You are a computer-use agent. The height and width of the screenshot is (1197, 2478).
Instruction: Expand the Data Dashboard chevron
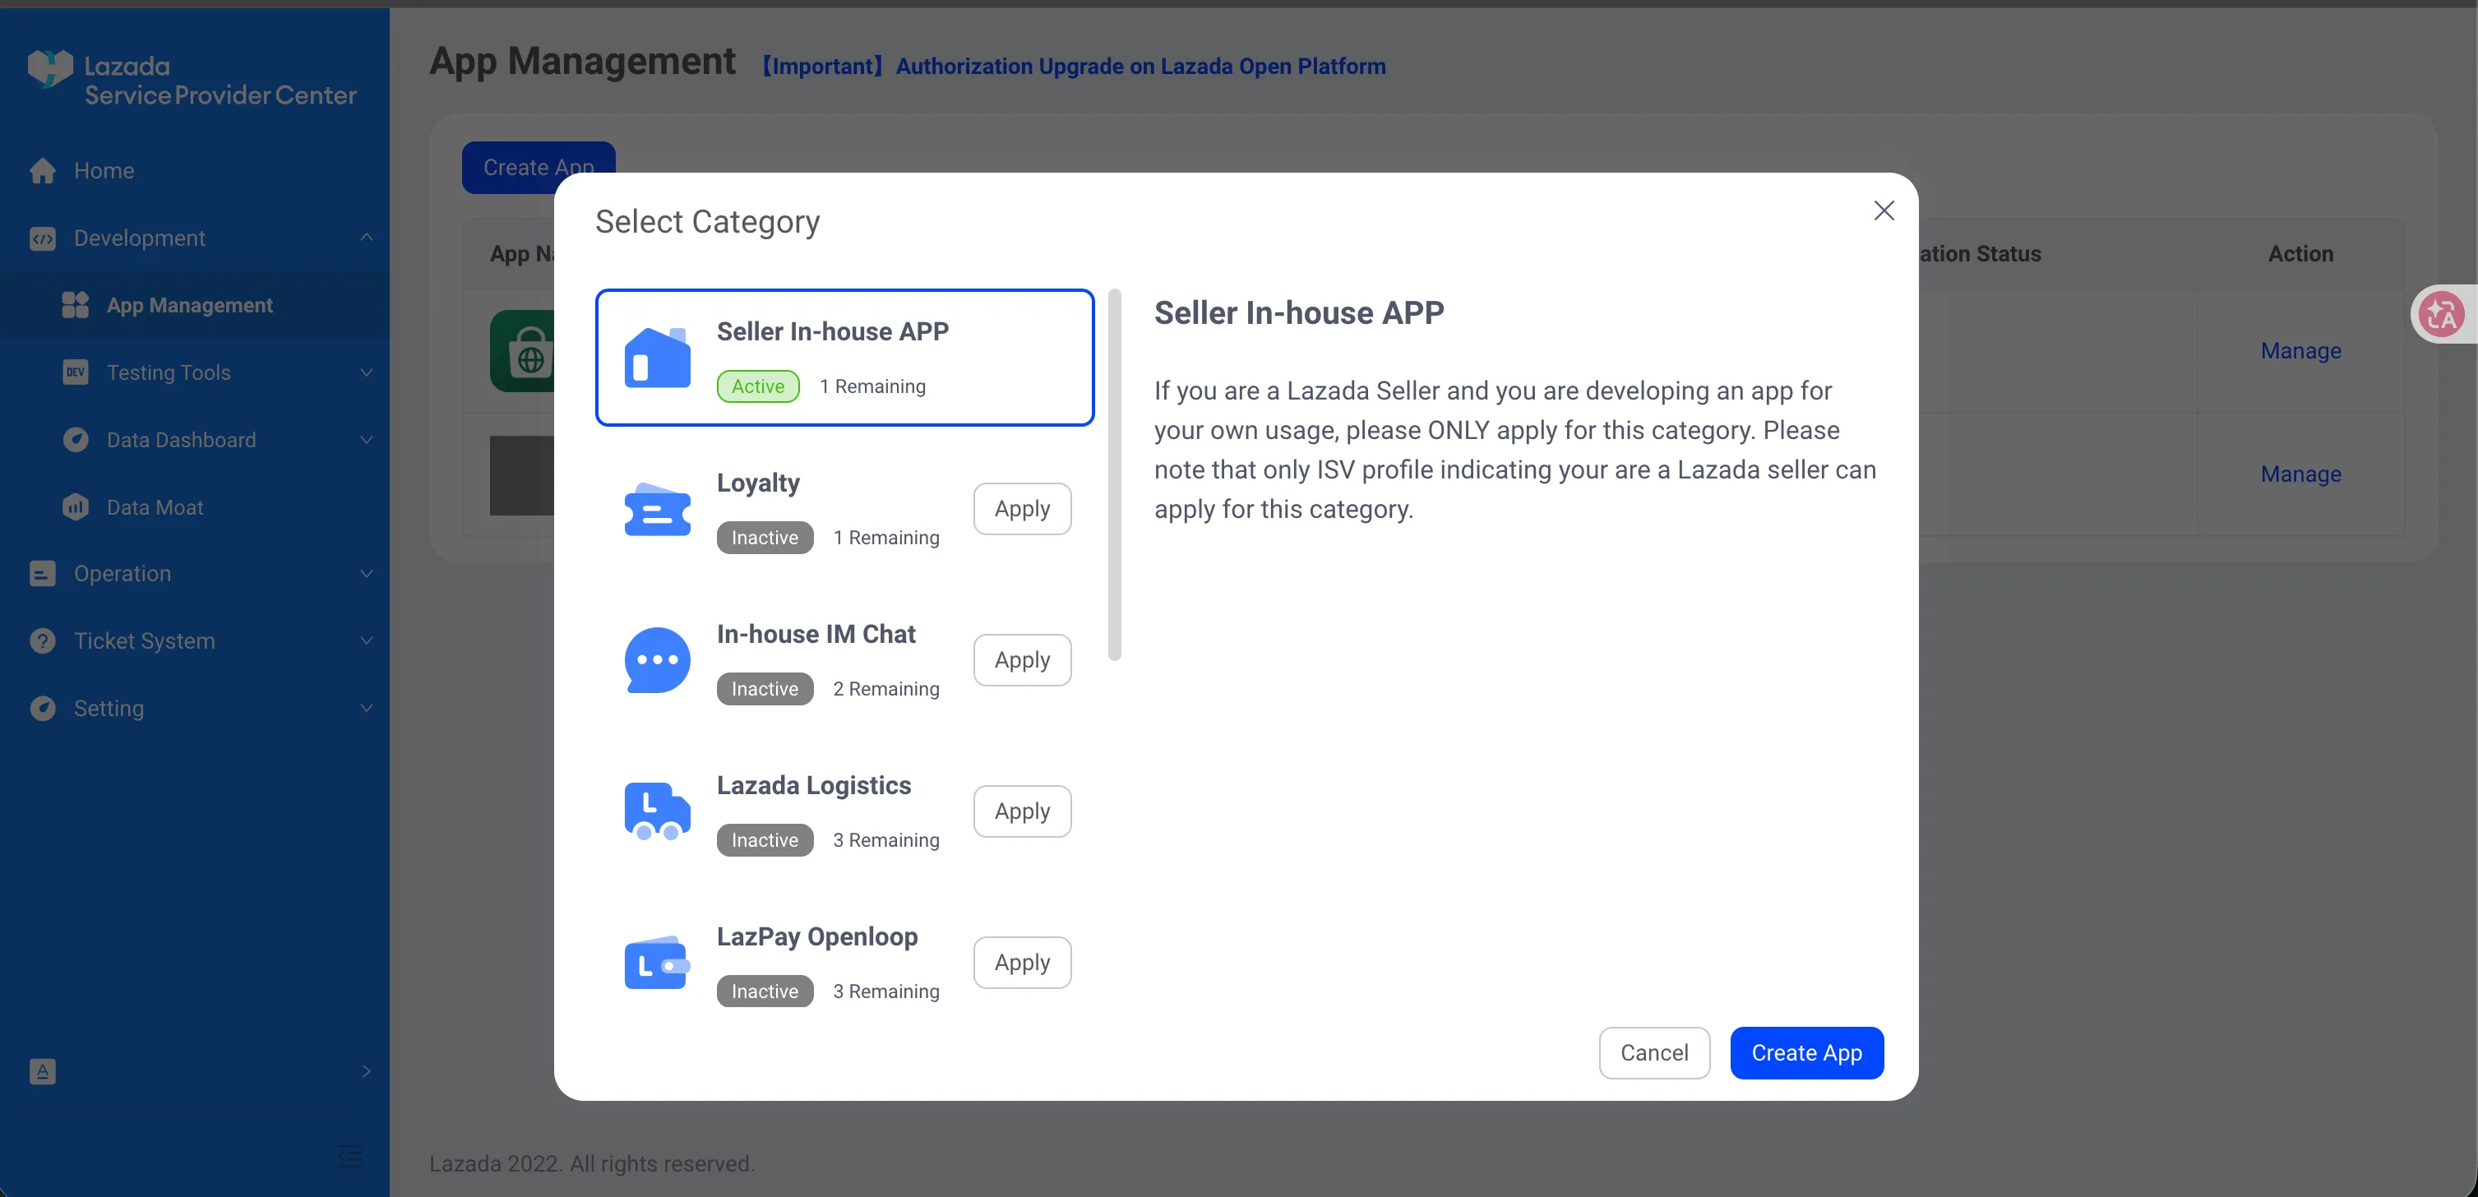[366, 440]
